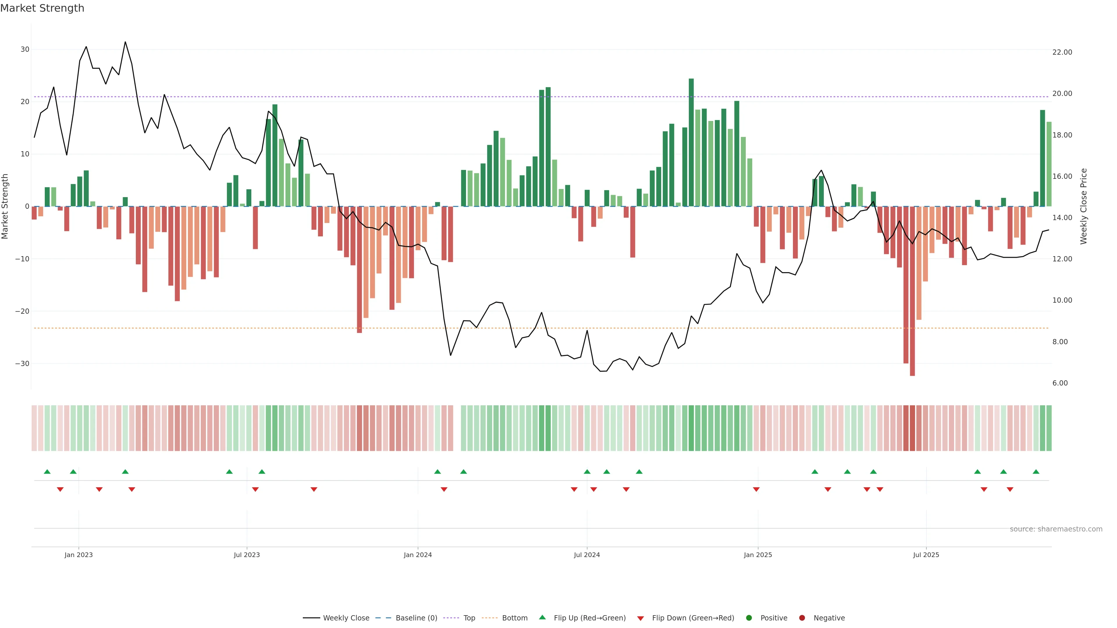This screenshot has height=628, width=1117.
Task: Click the Flip Down red triangle legend icon
Action: point(641,618)
